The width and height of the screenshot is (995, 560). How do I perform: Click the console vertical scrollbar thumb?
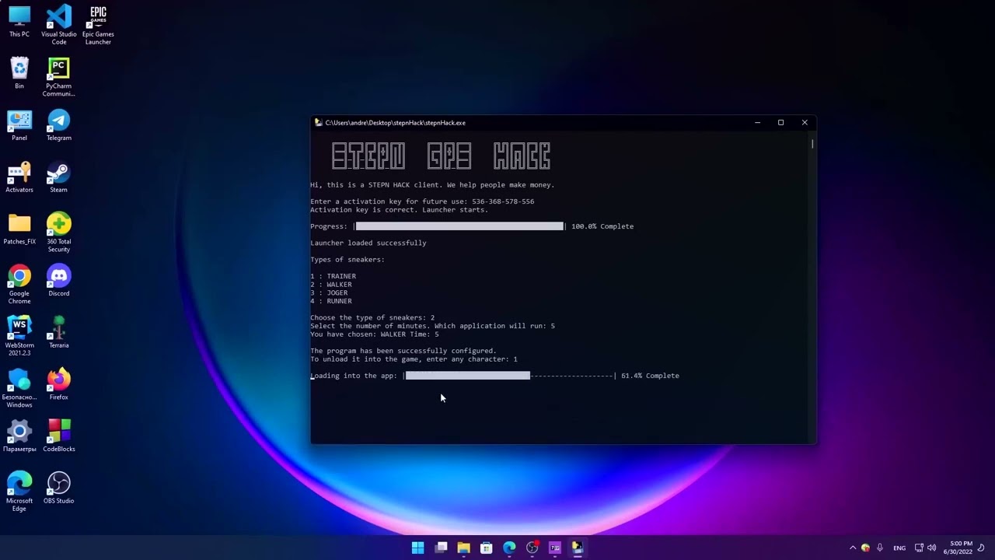pyautogui.click(x=812, y=143)
